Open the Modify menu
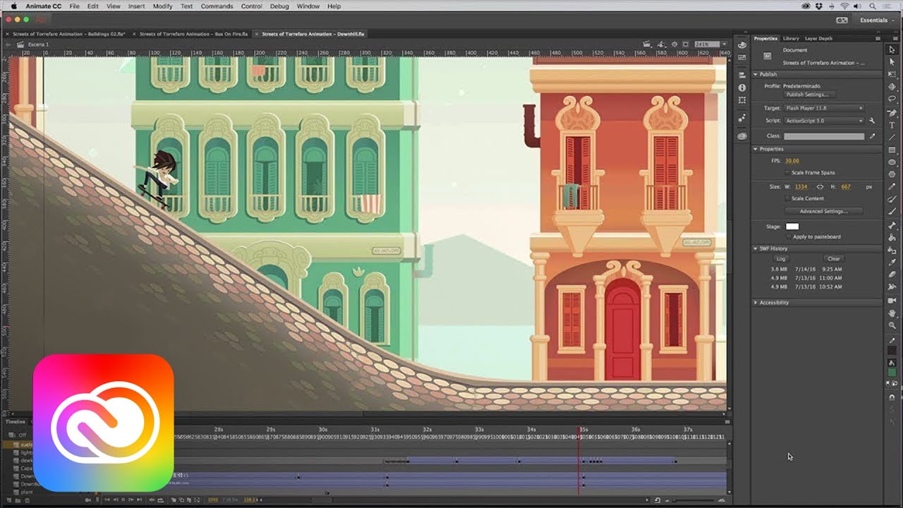 162,6
